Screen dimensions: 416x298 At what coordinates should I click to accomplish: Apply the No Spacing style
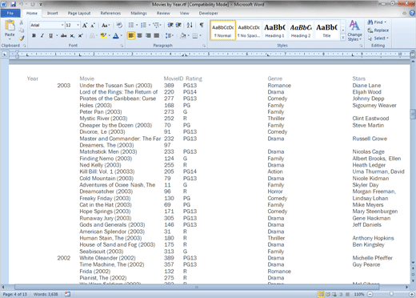(249, 30)
